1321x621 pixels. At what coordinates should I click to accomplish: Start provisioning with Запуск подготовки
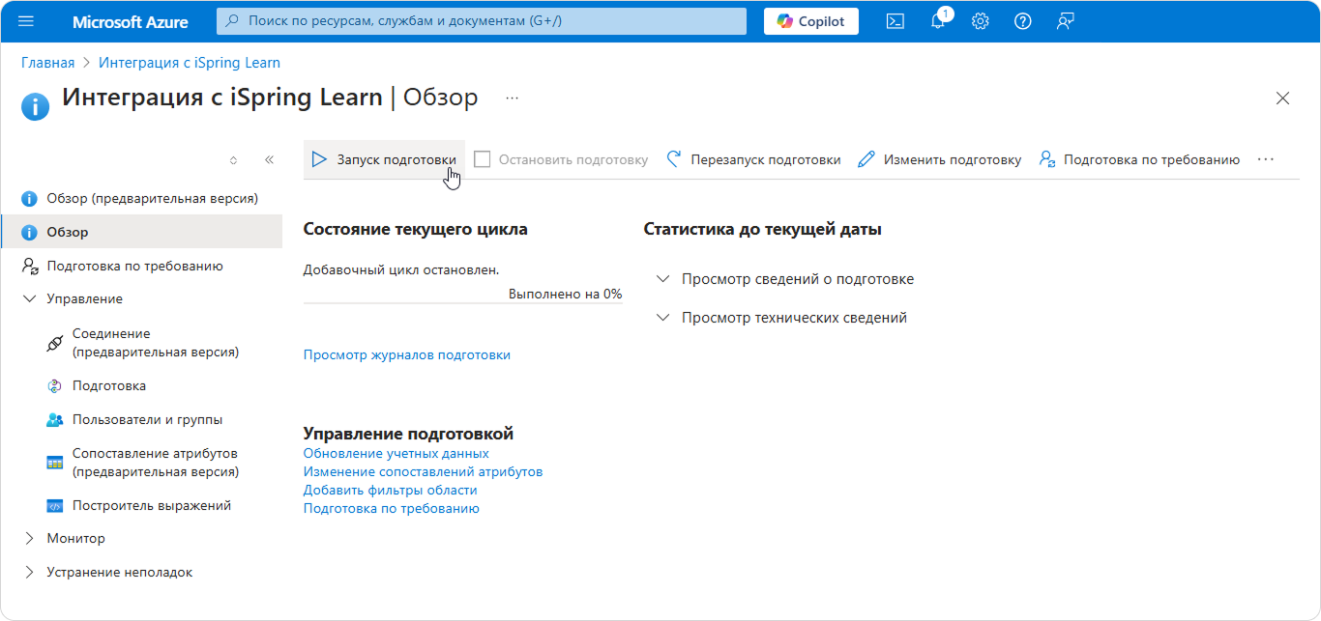point(384,159)
